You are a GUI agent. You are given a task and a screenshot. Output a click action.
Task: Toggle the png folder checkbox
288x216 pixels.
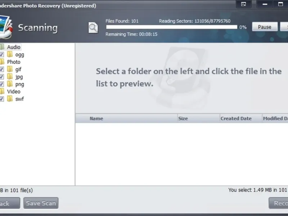click(x=1, y=84)
